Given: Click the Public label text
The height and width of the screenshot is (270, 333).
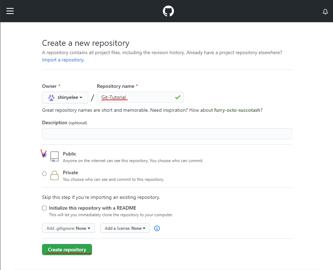Looking at the screenshot, I should [69, 154].
